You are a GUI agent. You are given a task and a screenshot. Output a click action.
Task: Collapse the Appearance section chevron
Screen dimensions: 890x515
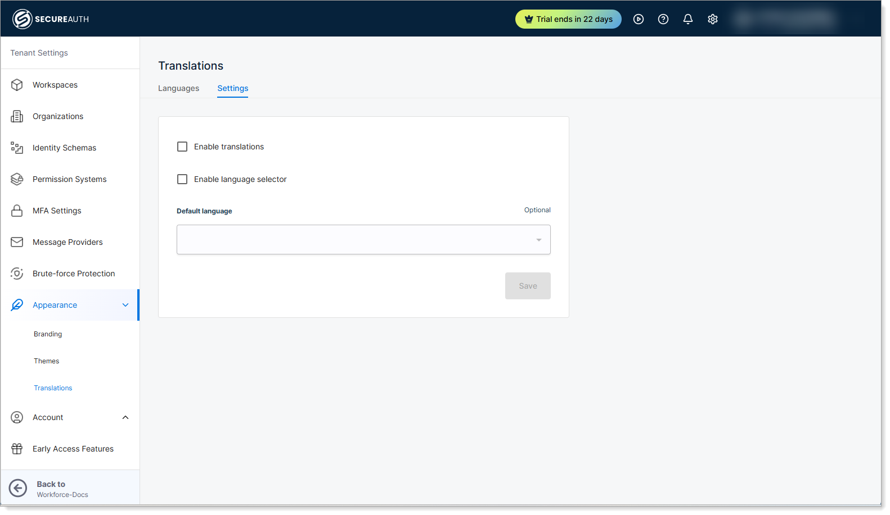pos(125,305)
